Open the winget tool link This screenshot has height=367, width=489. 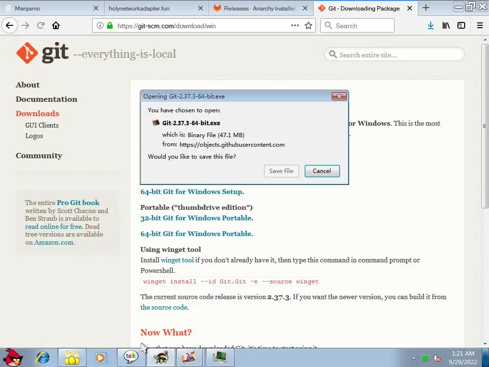click(x=177, y=260)
